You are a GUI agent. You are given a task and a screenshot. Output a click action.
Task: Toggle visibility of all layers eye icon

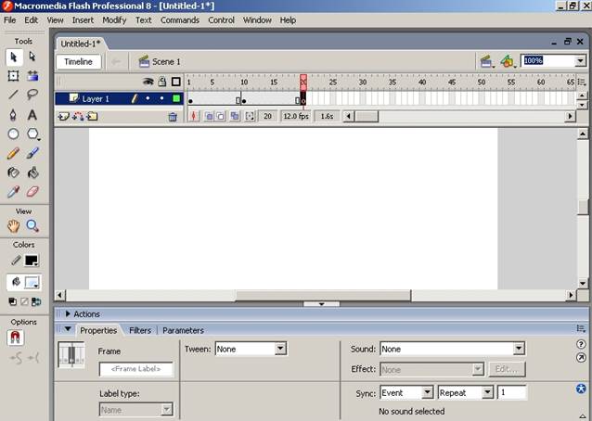pyautogui.click(x=148, y=82)
